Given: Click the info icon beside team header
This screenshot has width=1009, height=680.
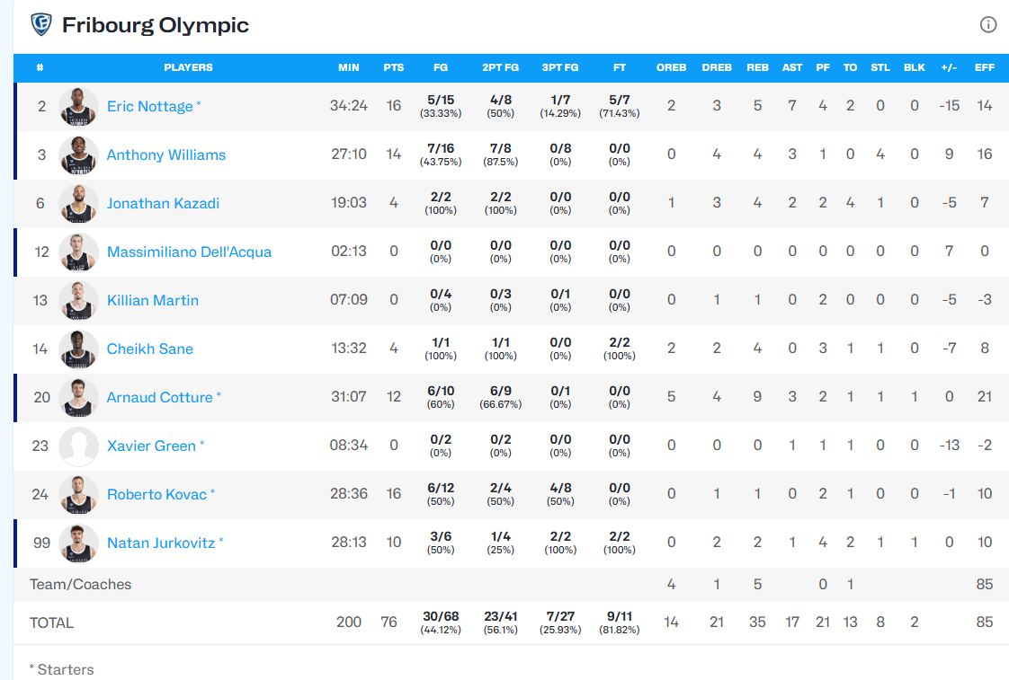Looking at the screenshot, I should [x=987, y=24].
